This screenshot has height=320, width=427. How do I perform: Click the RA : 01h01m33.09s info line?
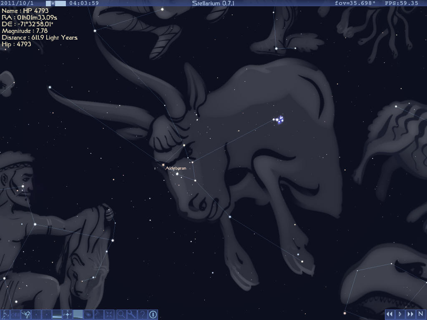click(x=30, y=17)
